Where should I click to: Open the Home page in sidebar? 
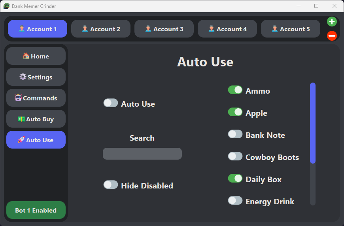[x=36, y=56]
